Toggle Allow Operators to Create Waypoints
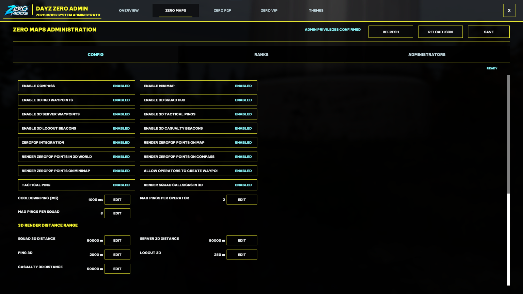 (x=199, y=171)
